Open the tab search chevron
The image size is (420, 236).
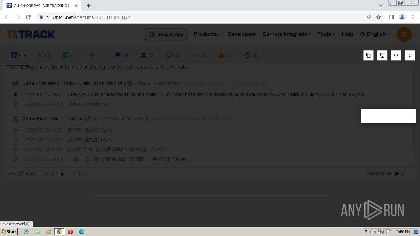point(381,6)
